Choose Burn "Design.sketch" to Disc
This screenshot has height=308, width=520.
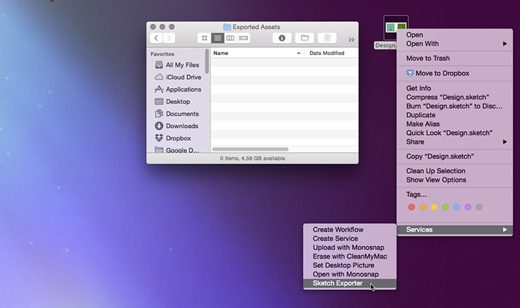pyautogui.click(x=455, y=106)
